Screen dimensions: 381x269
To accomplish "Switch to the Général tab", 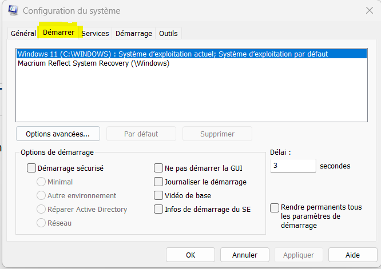I will (23, 33).
